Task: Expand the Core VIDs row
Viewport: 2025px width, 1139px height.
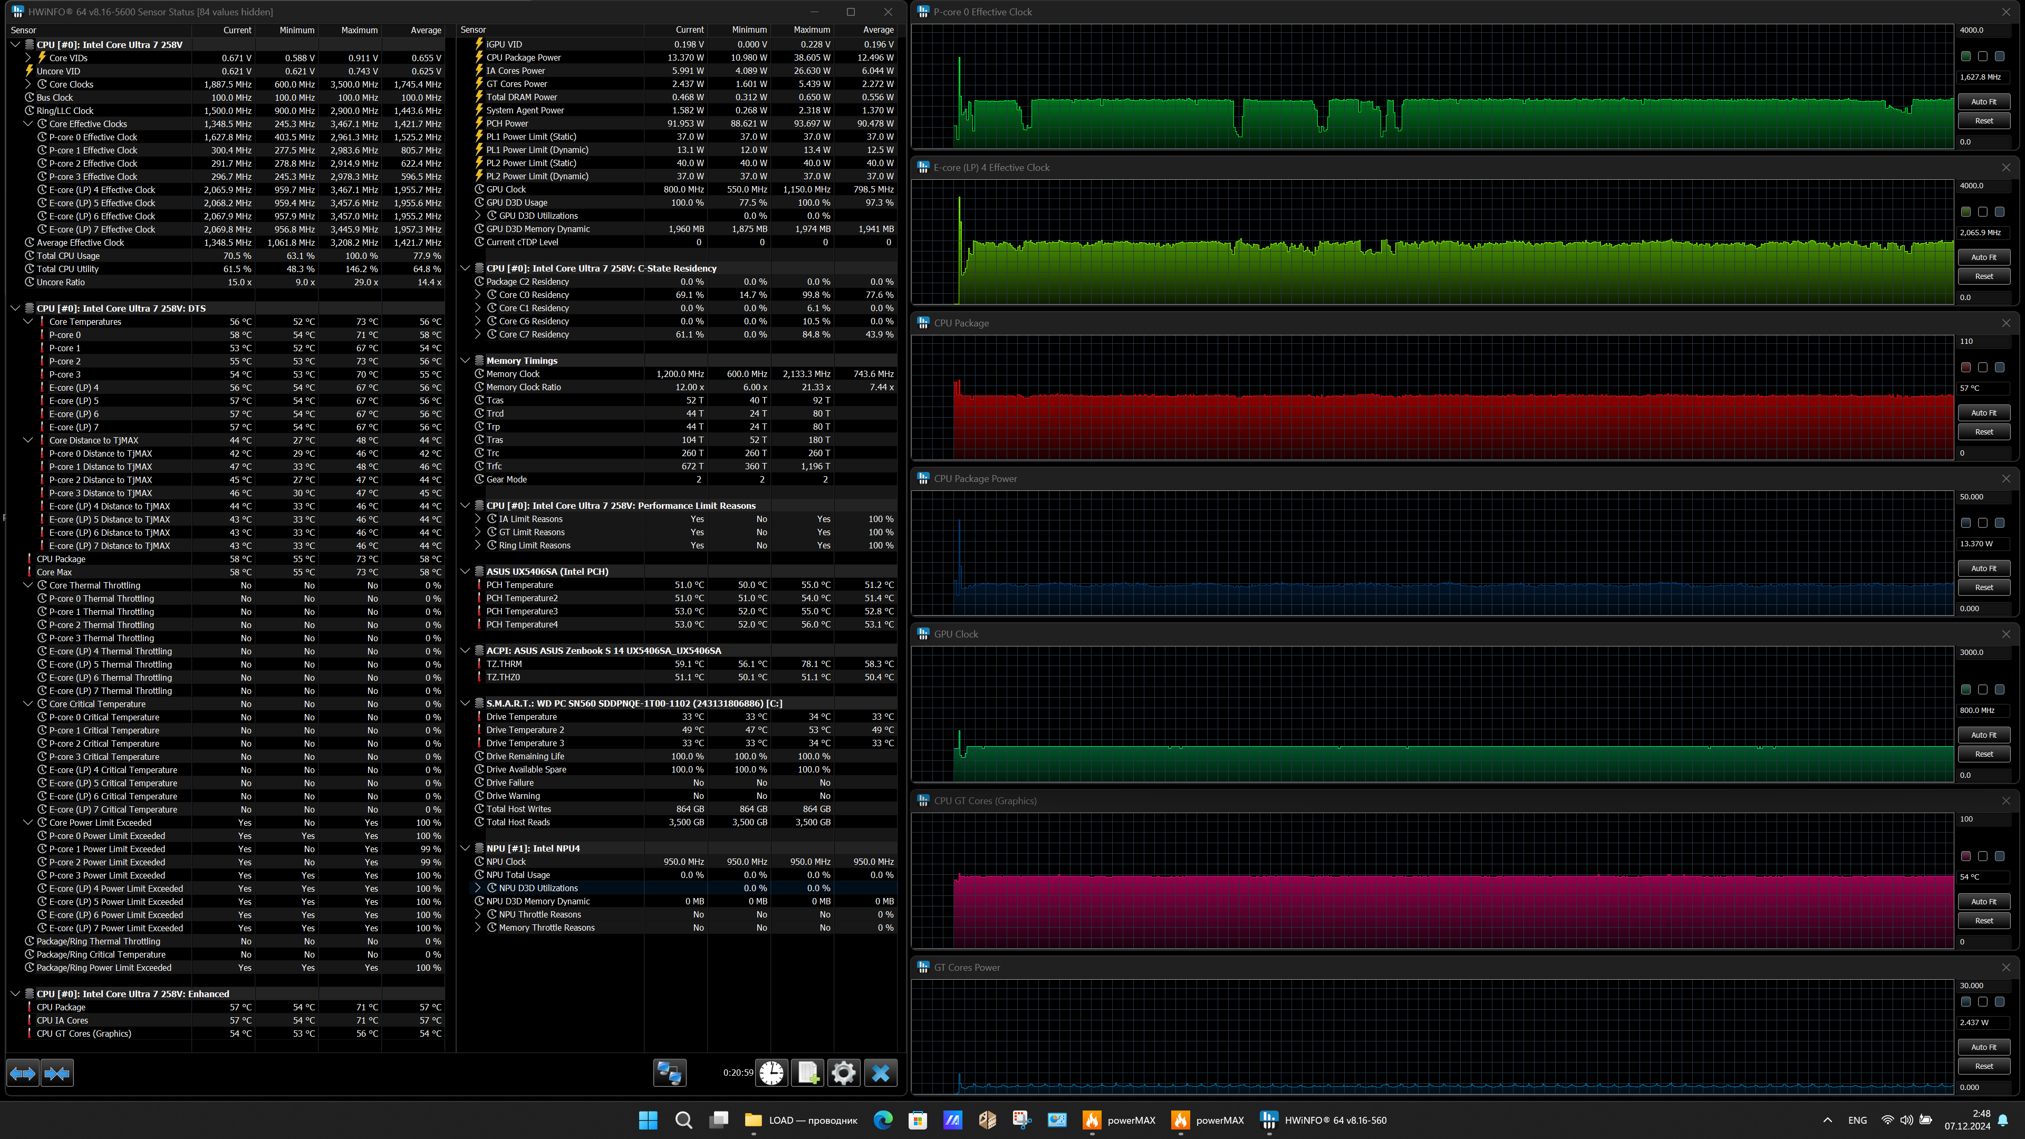Action: pos(28,57)
